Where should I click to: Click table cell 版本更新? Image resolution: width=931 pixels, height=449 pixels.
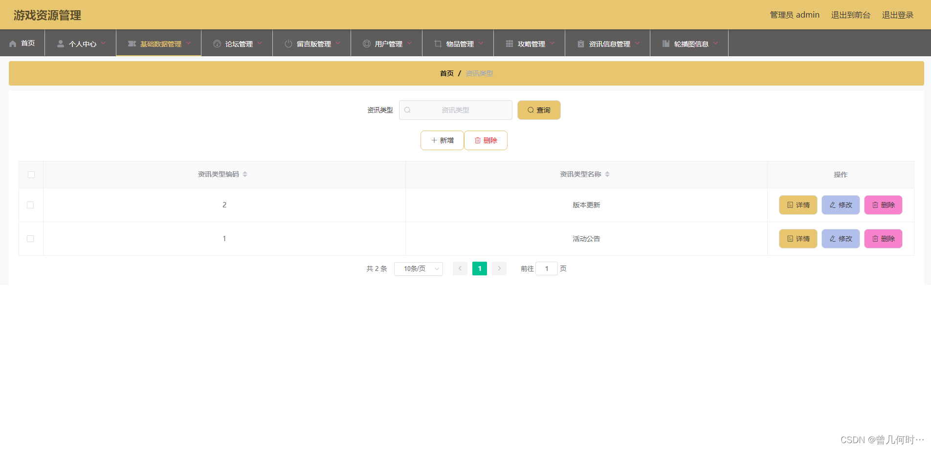pyautogui.click(x=586, y=205)
